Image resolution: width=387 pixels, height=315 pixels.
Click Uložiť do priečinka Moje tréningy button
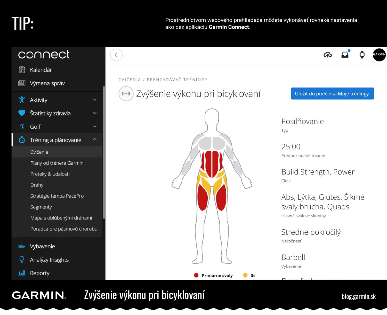(x=332, y=94)
